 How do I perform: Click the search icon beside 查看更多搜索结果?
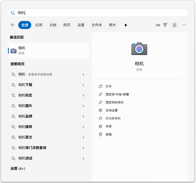coord(13,74)
